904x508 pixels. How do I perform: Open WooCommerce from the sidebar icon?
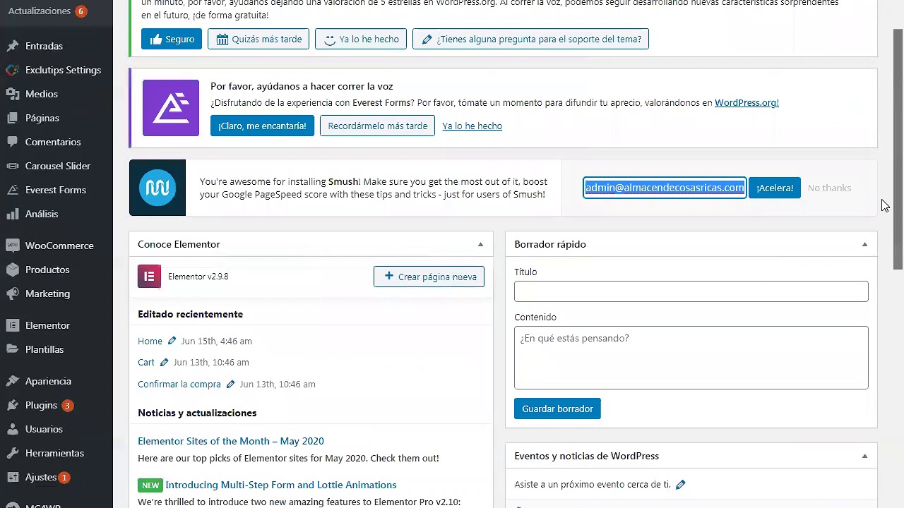click(12, 246)
